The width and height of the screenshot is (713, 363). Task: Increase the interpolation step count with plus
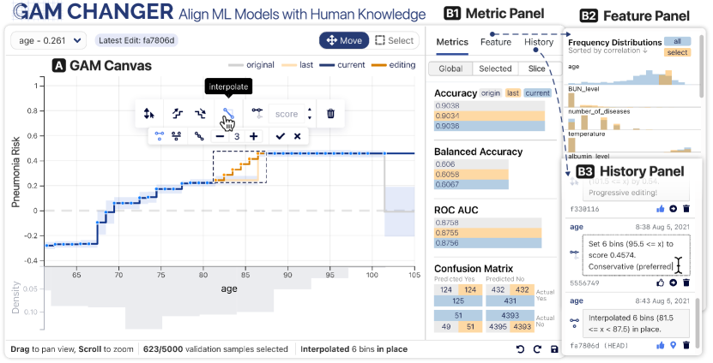click(253, 136)
